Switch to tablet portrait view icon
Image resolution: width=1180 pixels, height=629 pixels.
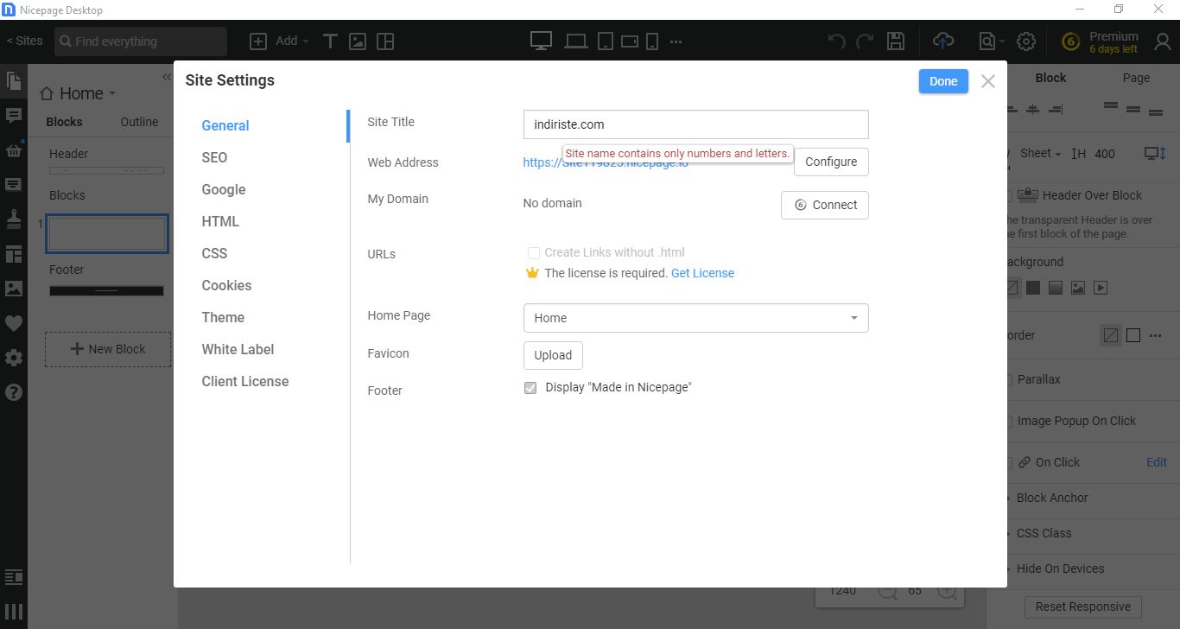coord(606,41)
